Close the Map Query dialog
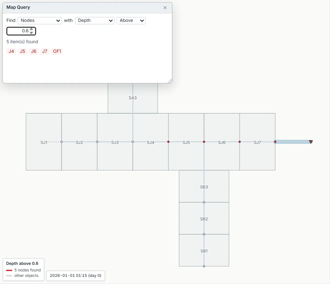330x284 pixels. pyautogui.click(x=165, y=8)
